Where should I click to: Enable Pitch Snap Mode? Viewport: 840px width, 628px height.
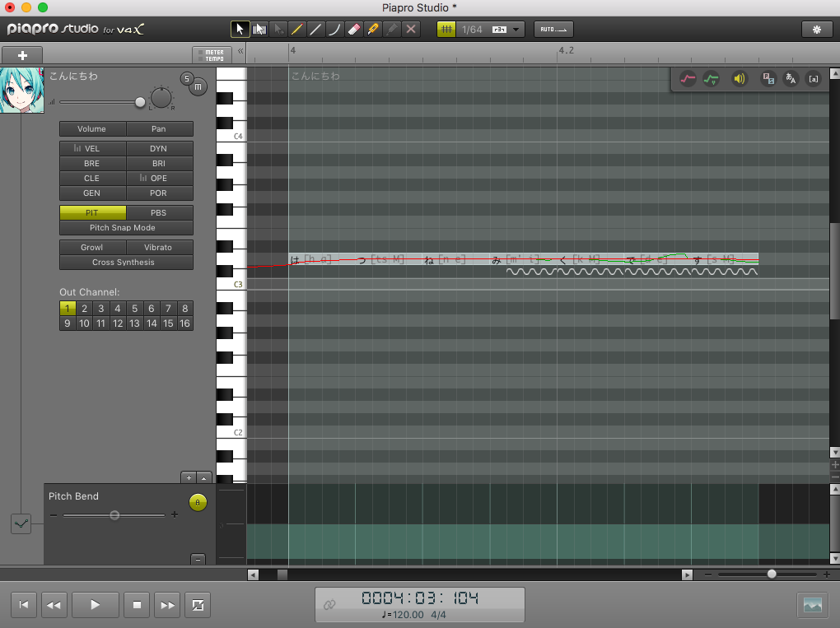click(127, 227)
